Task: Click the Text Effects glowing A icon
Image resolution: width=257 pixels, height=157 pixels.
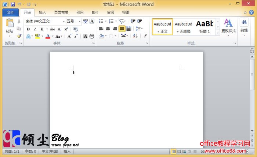Action: pos(28,36)
